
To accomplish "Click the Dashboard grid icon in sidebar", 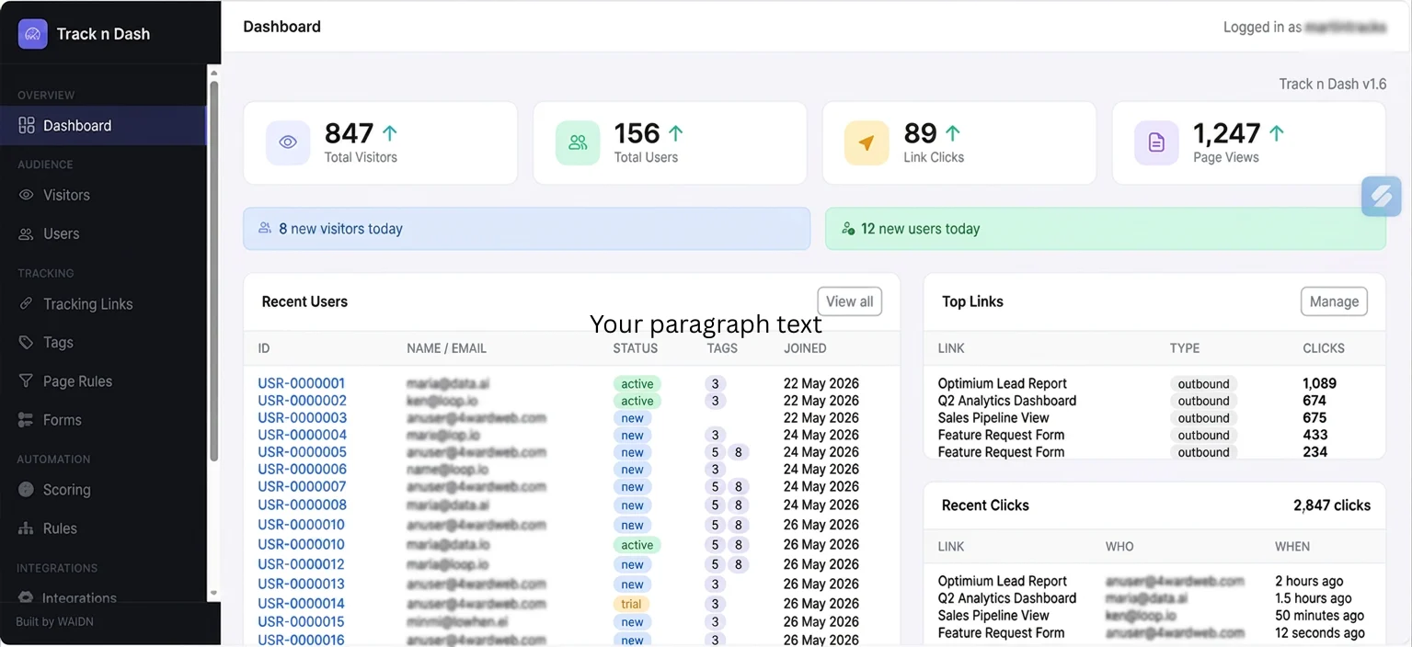I will (x=27, y=125).
